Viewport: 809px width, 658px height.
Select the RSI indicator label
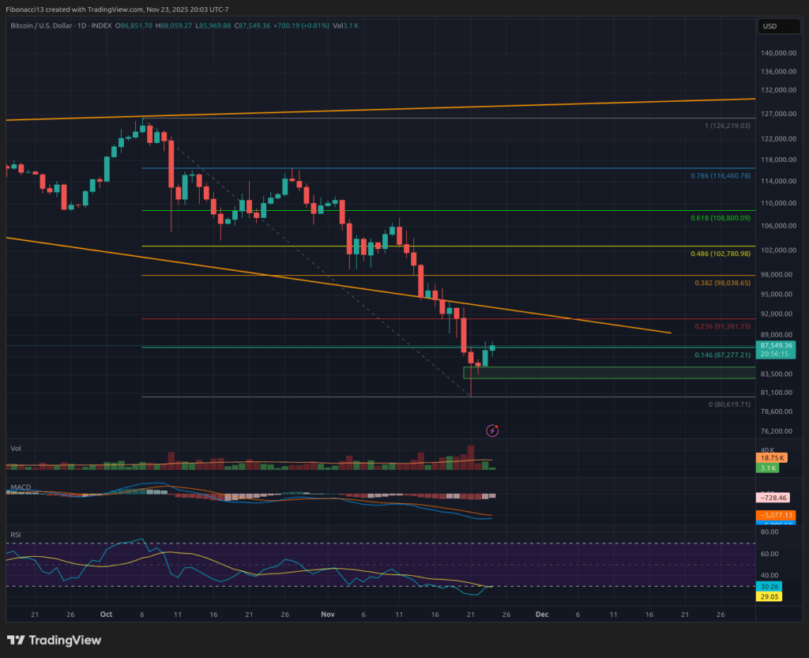click(14, 535)
